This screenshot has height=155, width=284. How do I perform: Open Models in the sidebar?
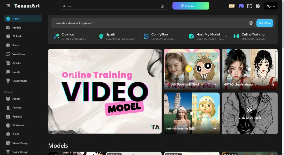23,27
